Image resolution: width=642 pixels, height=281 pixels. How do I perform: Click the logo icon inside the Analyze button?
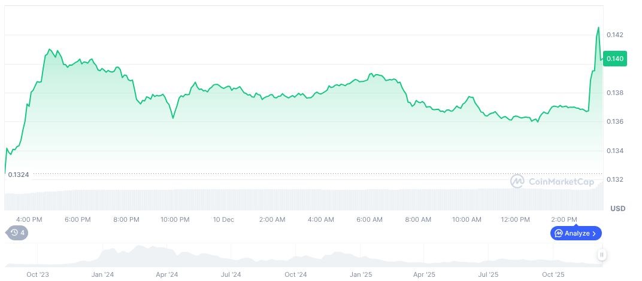(558, 233)
